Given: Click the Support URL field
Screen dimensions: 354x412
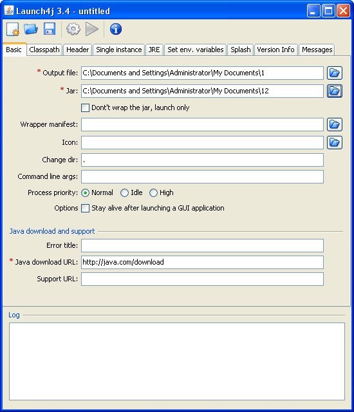Looking at the screenshot, I should click(x=202, y=279).
